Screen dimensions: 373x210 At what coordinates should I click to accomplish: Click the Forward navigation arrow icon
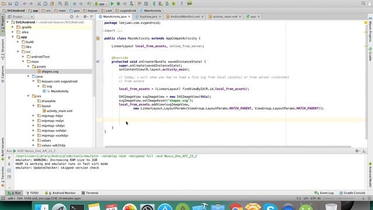point(81,3)
